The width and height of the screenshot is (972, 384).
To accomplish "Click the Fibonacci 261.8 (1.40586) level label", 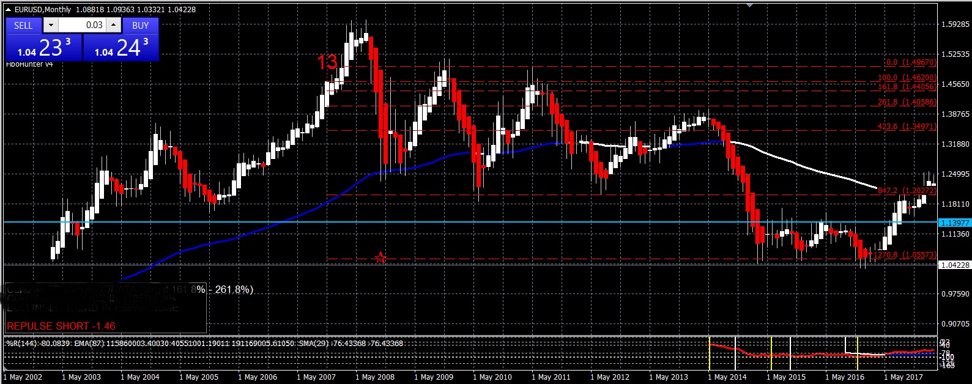I will point(907,102).
